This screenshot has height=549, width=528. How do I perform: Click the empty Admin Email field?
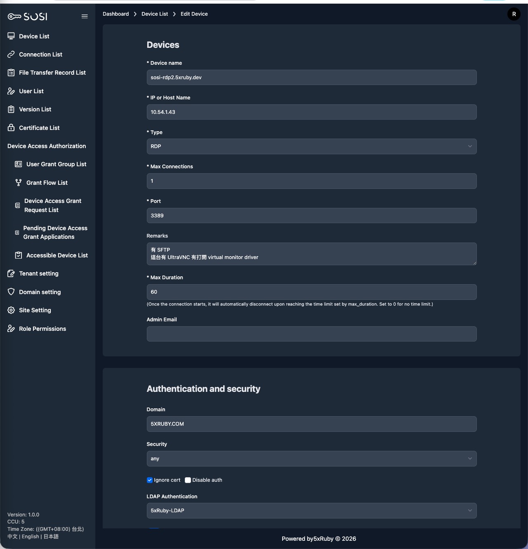[311, 334]
